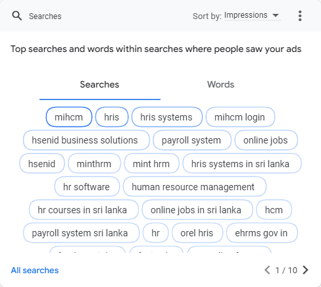Go to next page of searches
The width and height of the screenshot is (321, 287).
click(x=305, y=270)
